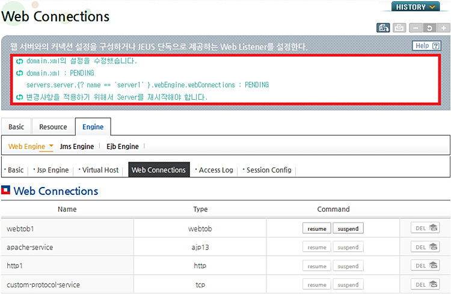Screen dimensions: 451x294
Task: Click the server restart required message
Action: (x=117, y=97)
